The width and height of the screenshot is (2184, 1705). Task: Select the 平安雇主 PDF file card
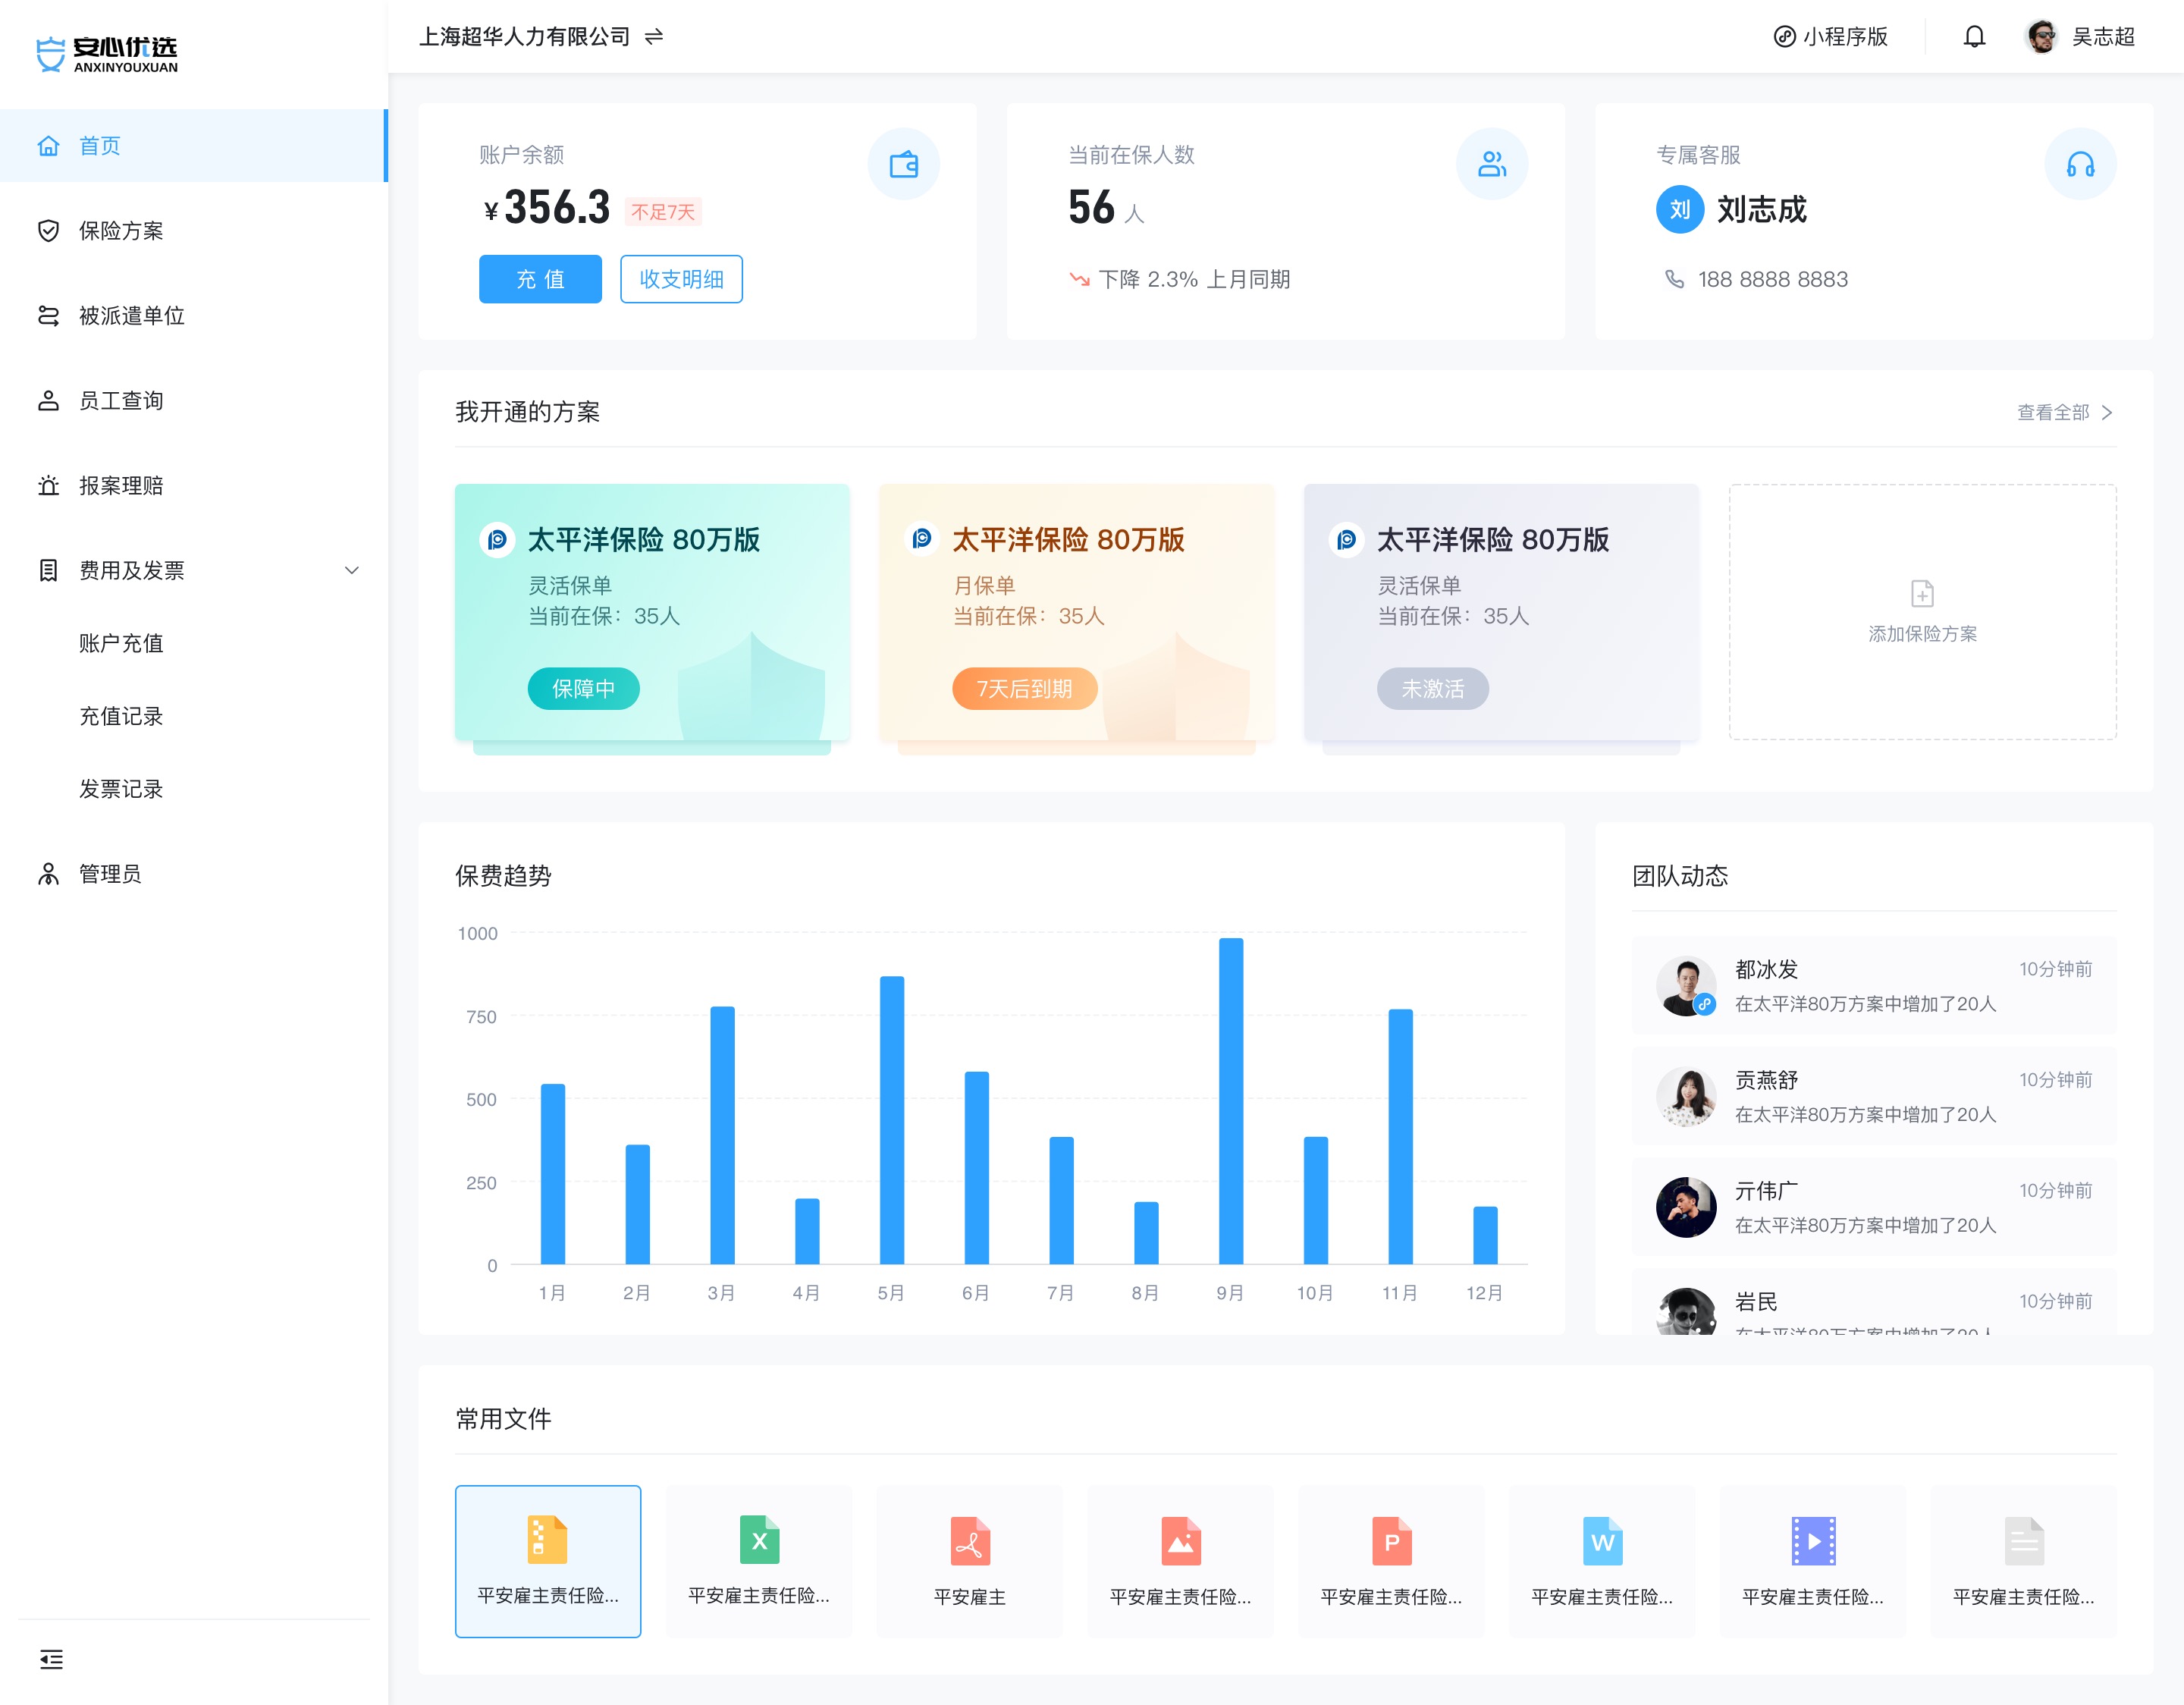coord(969,1560)
